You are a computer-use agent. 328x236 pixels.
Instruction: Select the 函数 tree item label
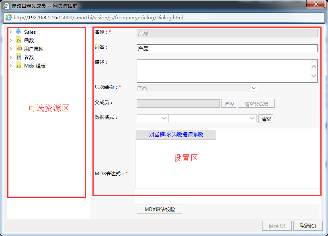pos(29,40)
